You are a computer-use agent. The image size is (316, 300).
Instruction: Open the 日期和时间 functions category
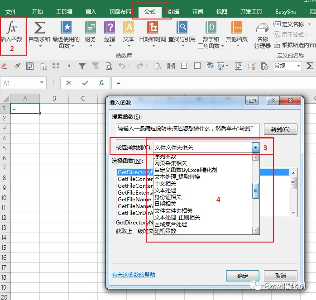[x=153, y=34]
